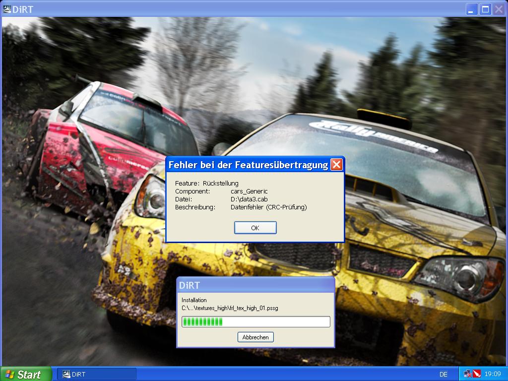Click the frl_tex_high_01.pssg file path text
The height and width of the screenshot is (381, 508).
[x=230, y=308]
